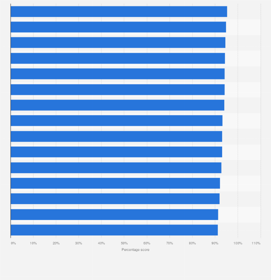
Task: Click the 10% axis tick label
Action: click(x=33, y=243)
